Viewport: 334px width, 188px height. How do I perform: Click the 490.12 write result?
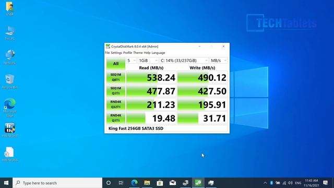[x=202, y=77]
